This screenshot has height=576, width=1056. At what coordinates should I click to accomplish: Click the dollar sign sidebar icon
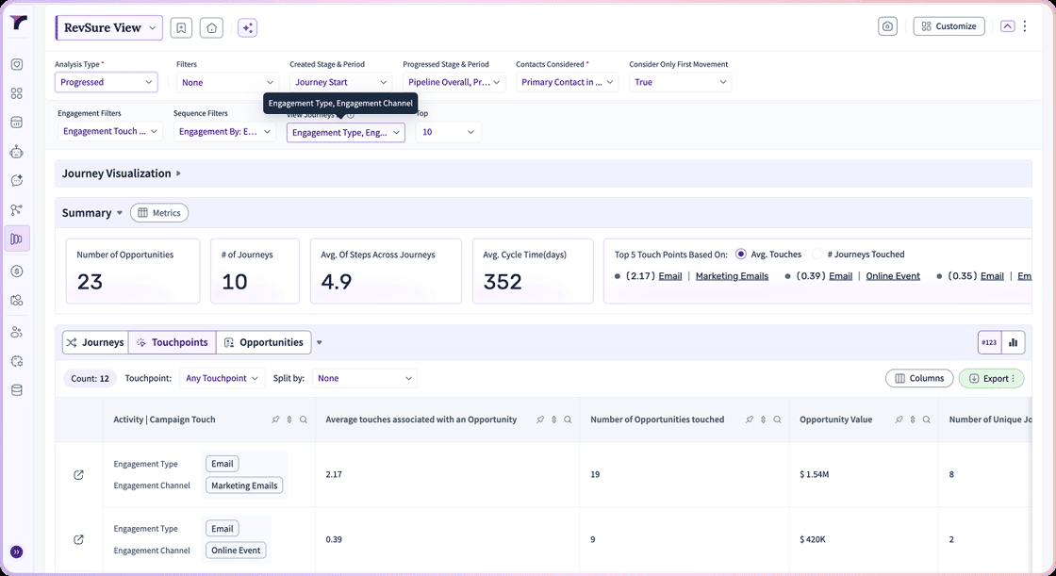(x=17, y=271)
